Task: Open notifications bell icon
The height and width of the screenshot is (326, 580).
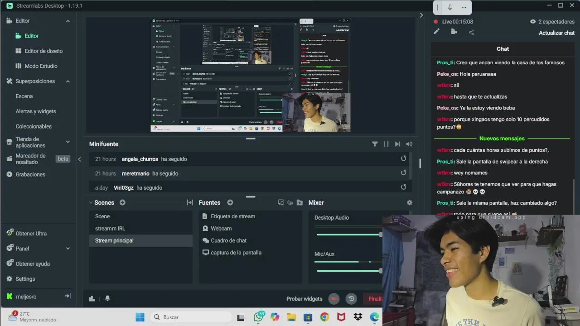Action: click(107, 298)
